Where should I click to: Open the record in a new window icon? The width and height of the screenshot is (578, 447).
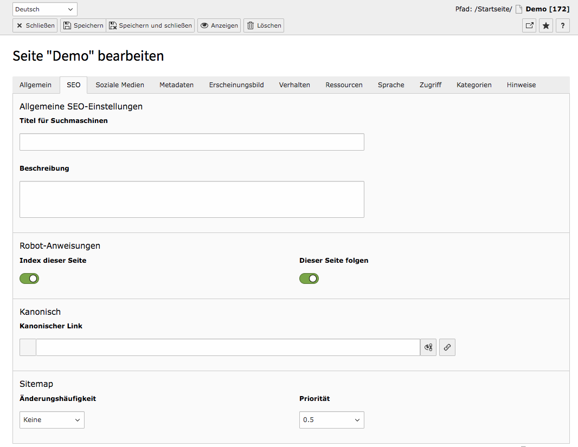(529, 25)
